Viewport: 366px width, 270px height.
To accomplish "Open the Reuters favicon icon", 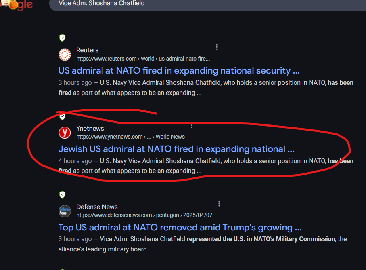I will (65, 55).
